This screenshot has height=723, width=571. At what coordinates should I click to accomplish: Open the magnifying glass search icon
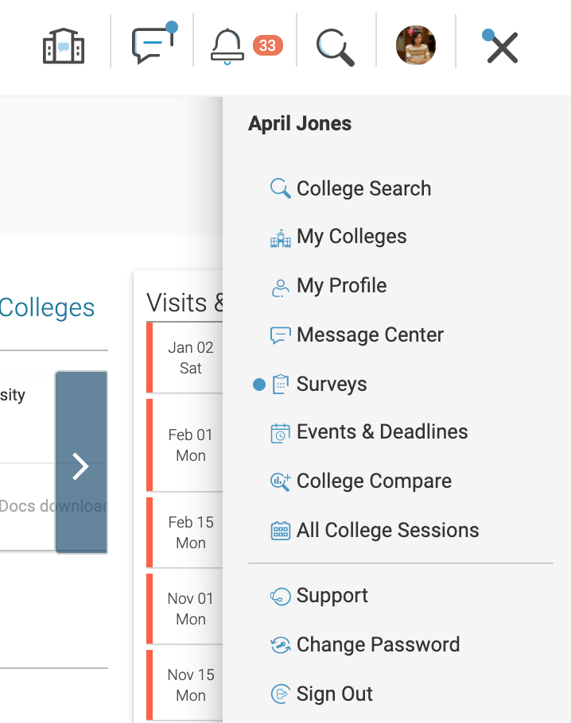point(336,47)
